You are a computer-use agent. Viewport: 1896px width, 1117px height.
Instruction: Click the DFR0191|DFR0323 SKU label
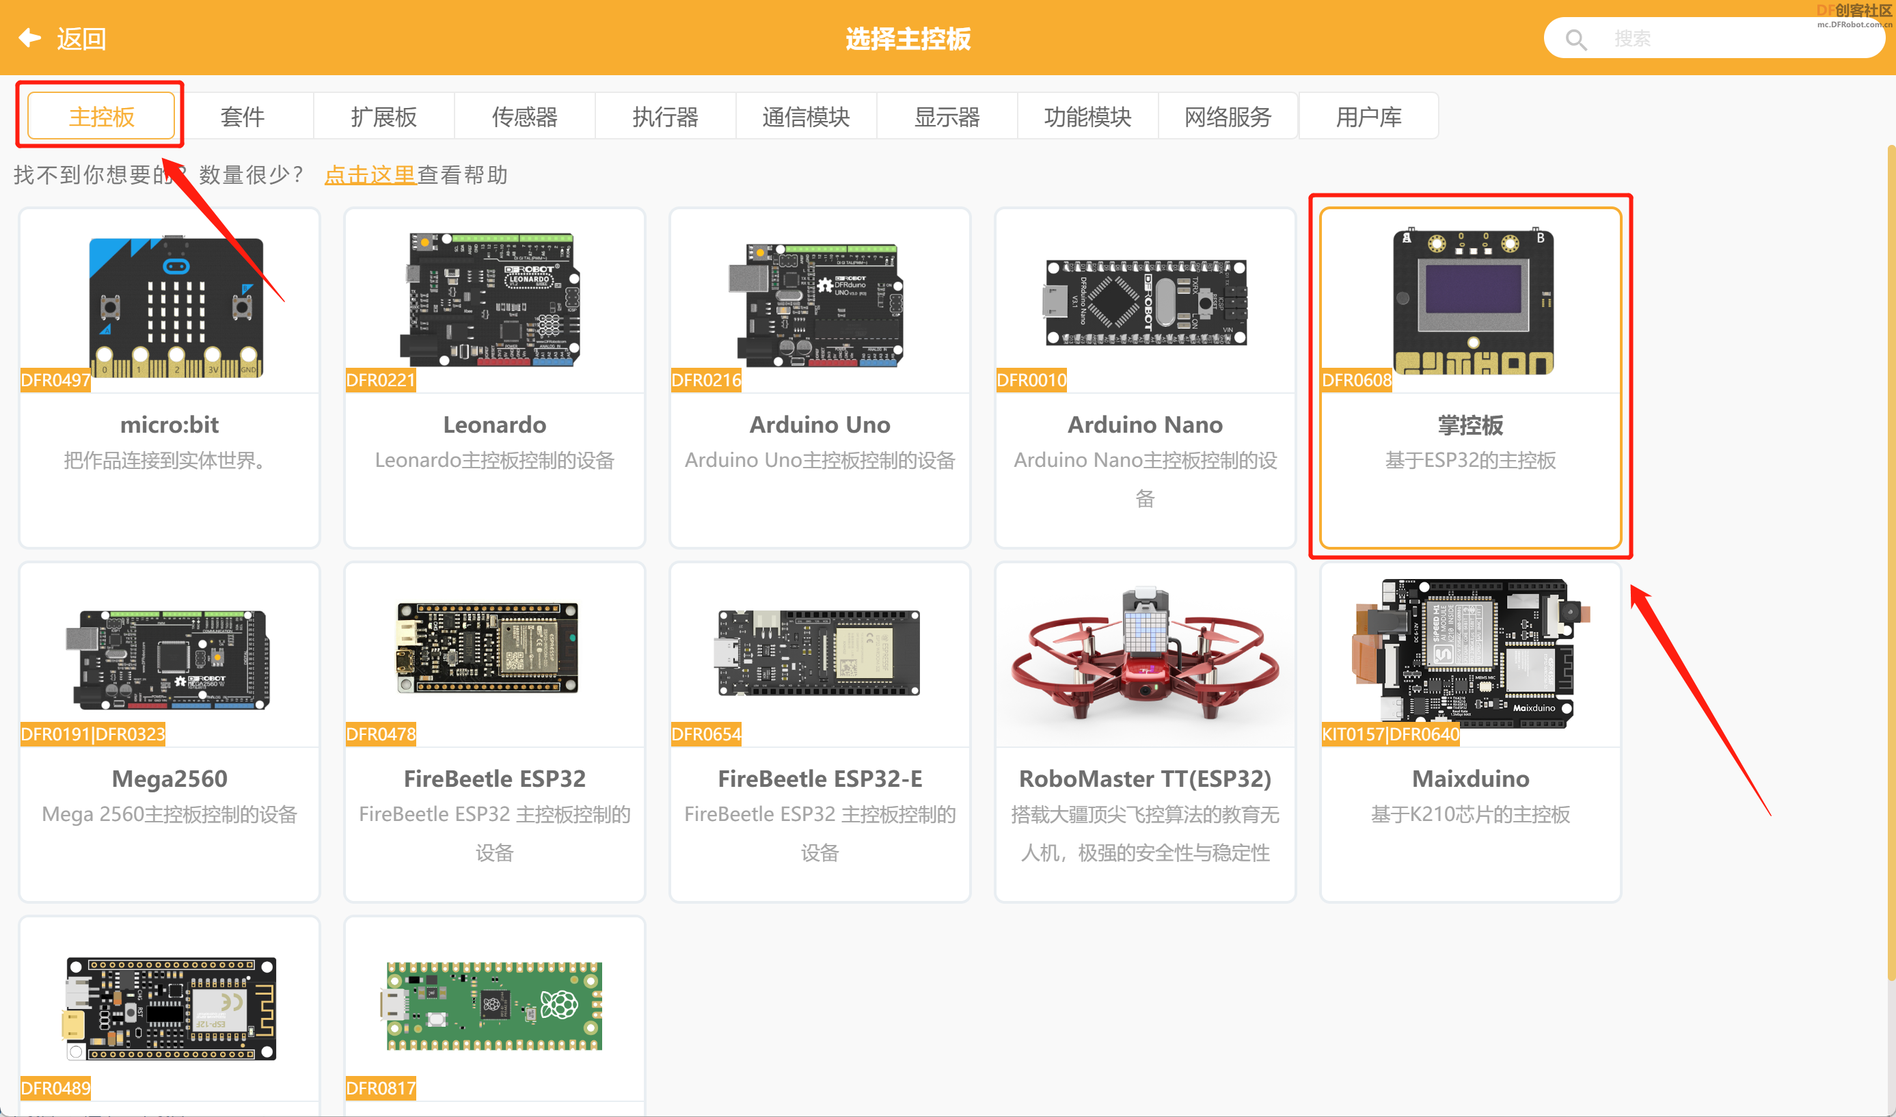click(92, 734)
